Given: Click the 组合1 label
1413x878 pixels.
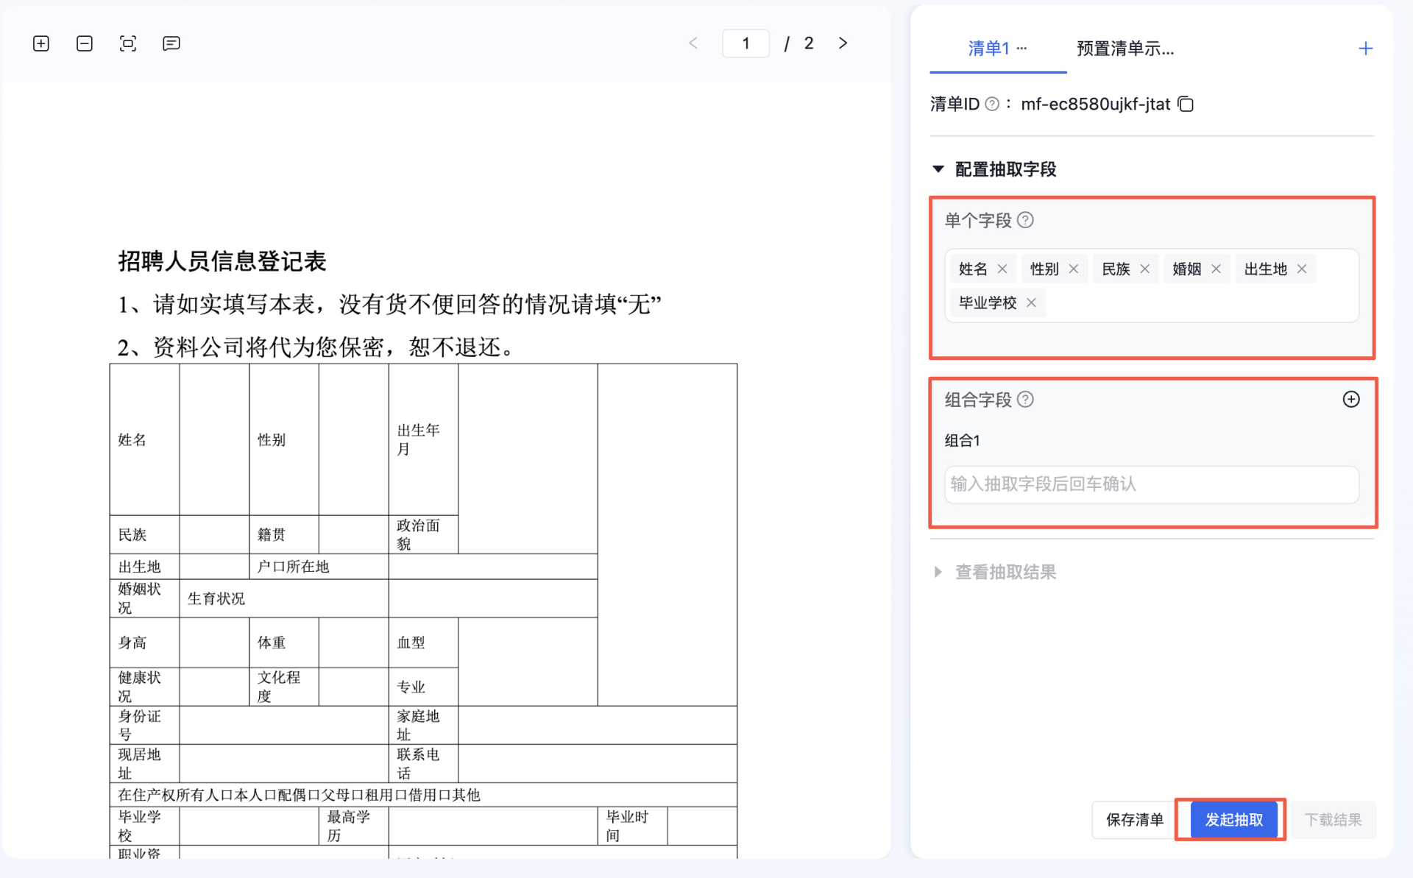Looking at the screenshot, I should point(963,441).
